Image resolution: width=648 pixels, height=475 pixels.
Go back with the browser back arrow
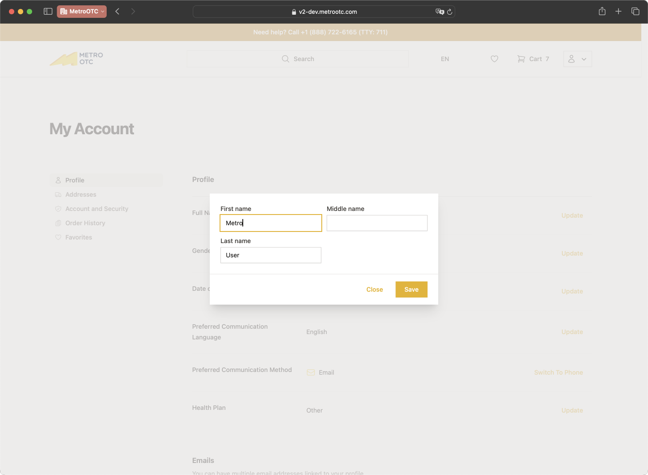pos(117,12)
